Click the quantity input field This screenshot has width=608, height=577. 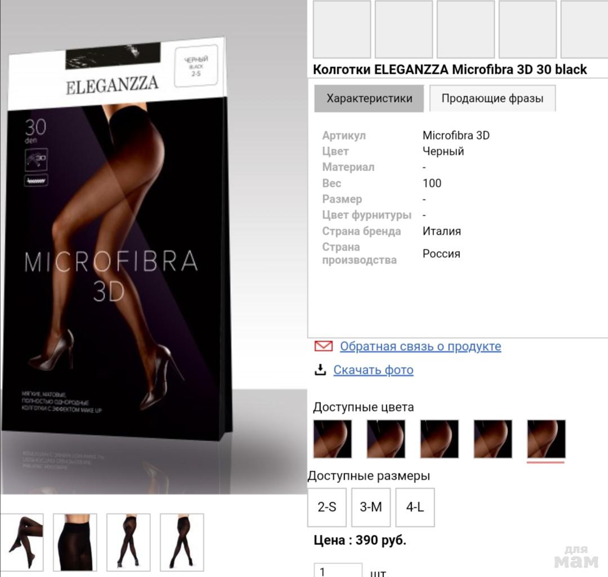pyautogui.click(x=338, y=570)
